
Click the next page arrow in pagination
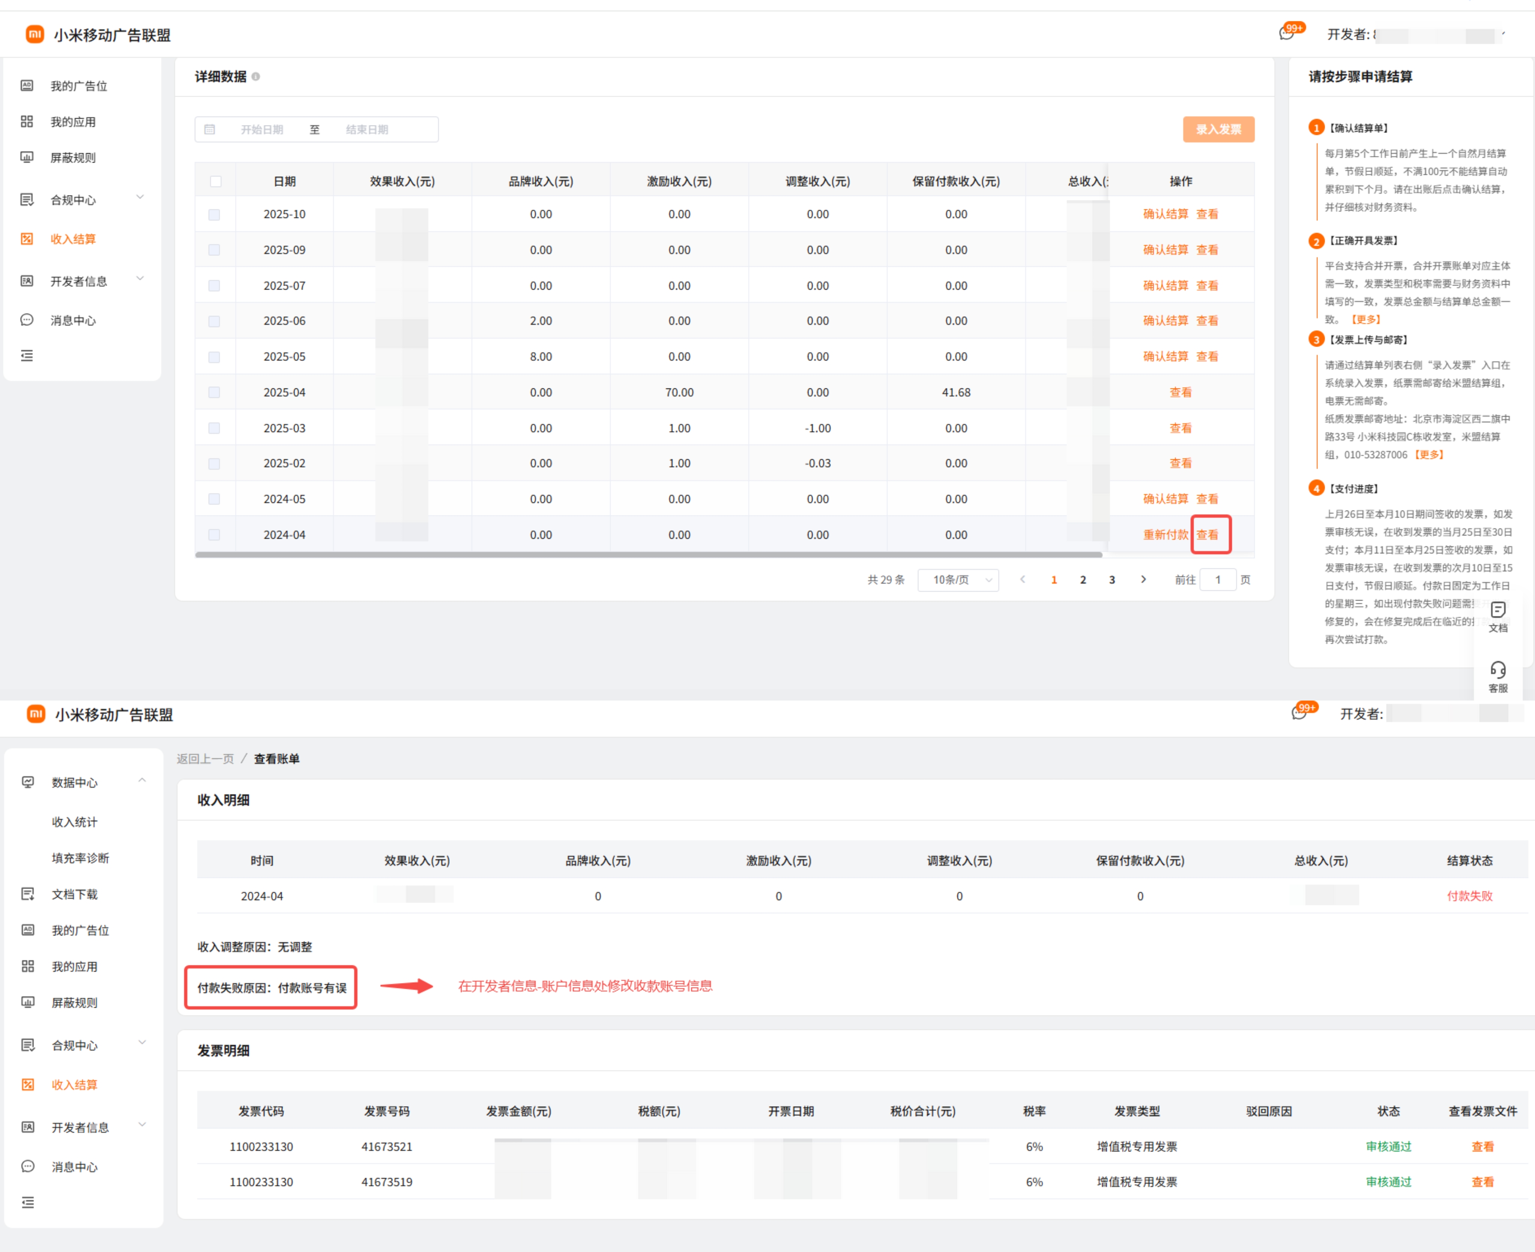(x=1143, y=580)
